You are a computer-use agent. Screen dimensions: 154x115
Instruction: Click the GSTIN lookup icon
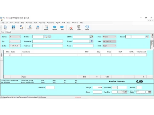pos(91,37)
